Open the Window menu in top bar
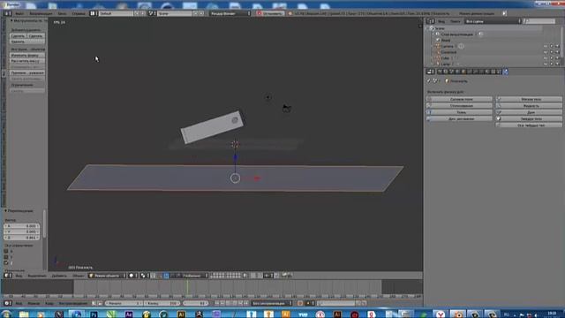The height and width of the screenshot is (318, 565). [x=62, y=13]
